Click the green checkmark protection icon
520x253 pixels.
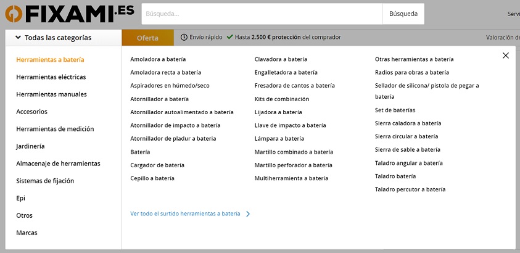coord(230,38)
